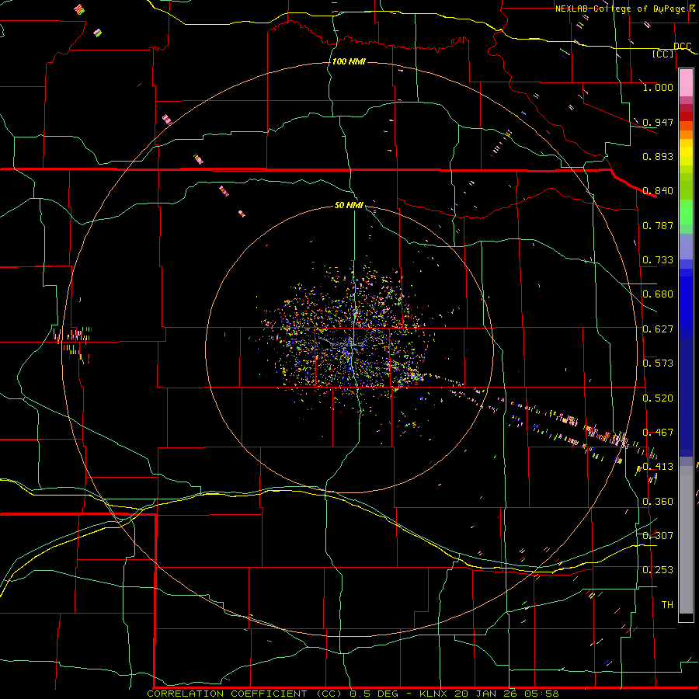This screenshot has width=699, height=699.
Task: Click the 0.413 scale value
Action: pyautogui.click(x=658, y=467)
